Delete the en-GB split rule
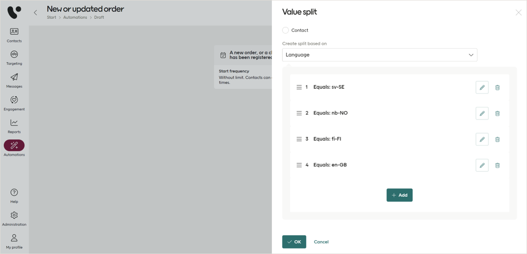 pos(497,165)
